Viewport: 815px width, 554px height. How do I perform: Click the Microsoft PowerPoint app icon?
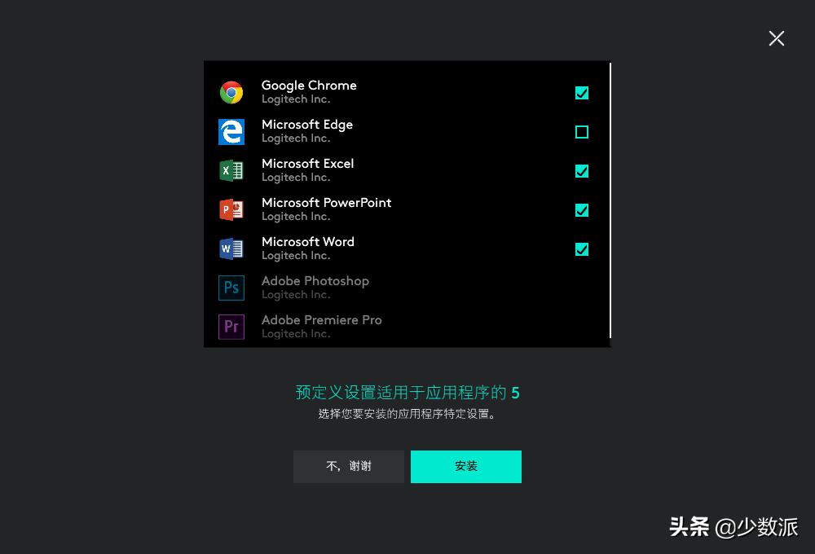click(x=231, y=210)
